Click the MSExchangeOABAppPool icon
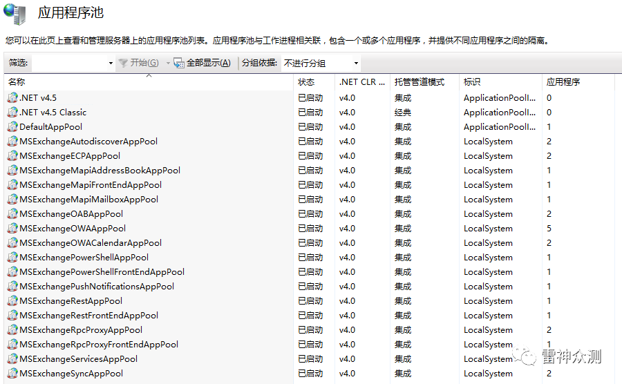 pyautogui.click(x=12, y=213)
